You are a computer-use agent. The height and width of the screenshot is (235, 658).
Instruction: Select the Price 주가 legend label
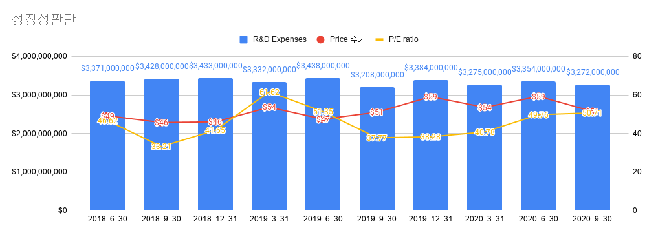(x=348, y=40)
